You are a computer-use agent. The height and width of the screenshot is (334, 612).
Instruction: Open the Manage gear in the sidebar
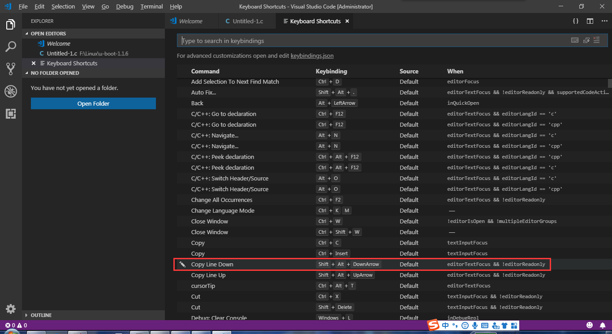click(x=11, y=309)
